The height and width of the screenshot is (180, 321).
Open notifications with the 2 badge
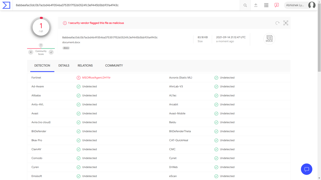click(277, 5)
